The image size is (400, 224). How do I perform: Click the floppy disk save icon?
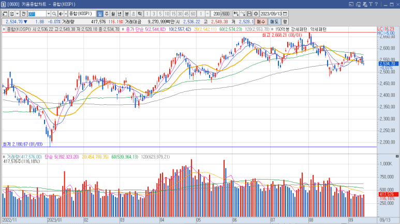(249, 14)
